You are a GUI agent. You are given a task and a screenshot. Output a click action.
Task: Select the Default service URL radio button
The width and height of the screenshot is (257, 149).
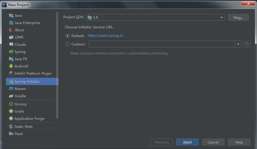coord(67,36)
